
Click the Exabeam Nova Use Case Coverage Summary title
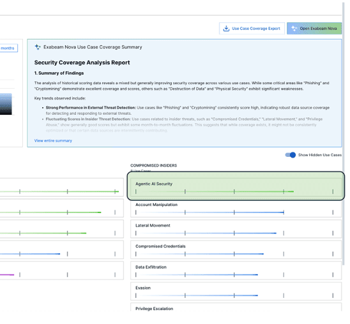click(93, 47)
